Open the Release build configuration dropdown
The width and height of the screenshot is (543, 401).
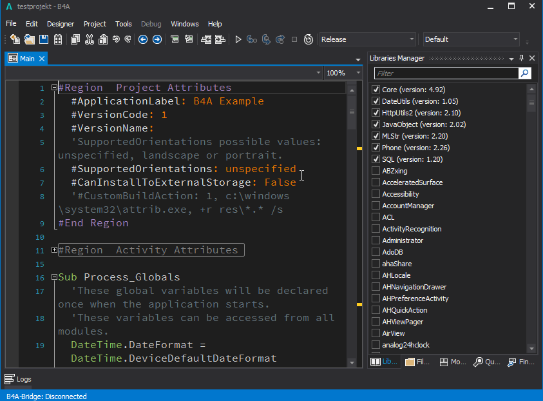pos(368,39)
